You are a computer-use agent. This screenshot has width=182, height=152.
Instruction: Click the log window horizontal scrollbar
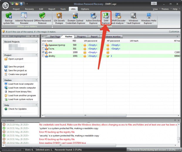[x=60, y=145]
